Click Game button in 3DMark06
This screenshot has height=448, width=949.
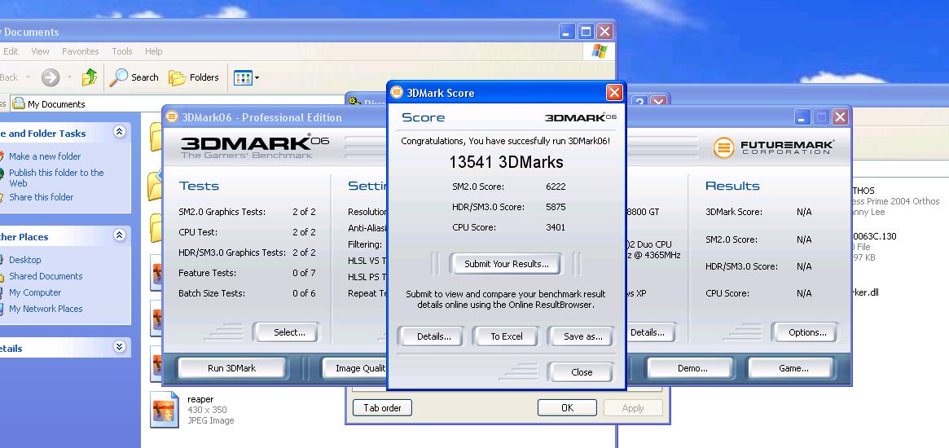click(x=793, y=368)
